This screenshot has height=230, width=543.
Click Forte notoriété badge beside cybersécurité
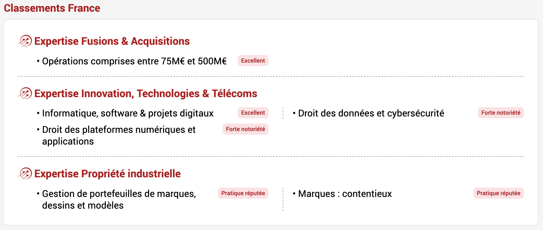(501, 113)
